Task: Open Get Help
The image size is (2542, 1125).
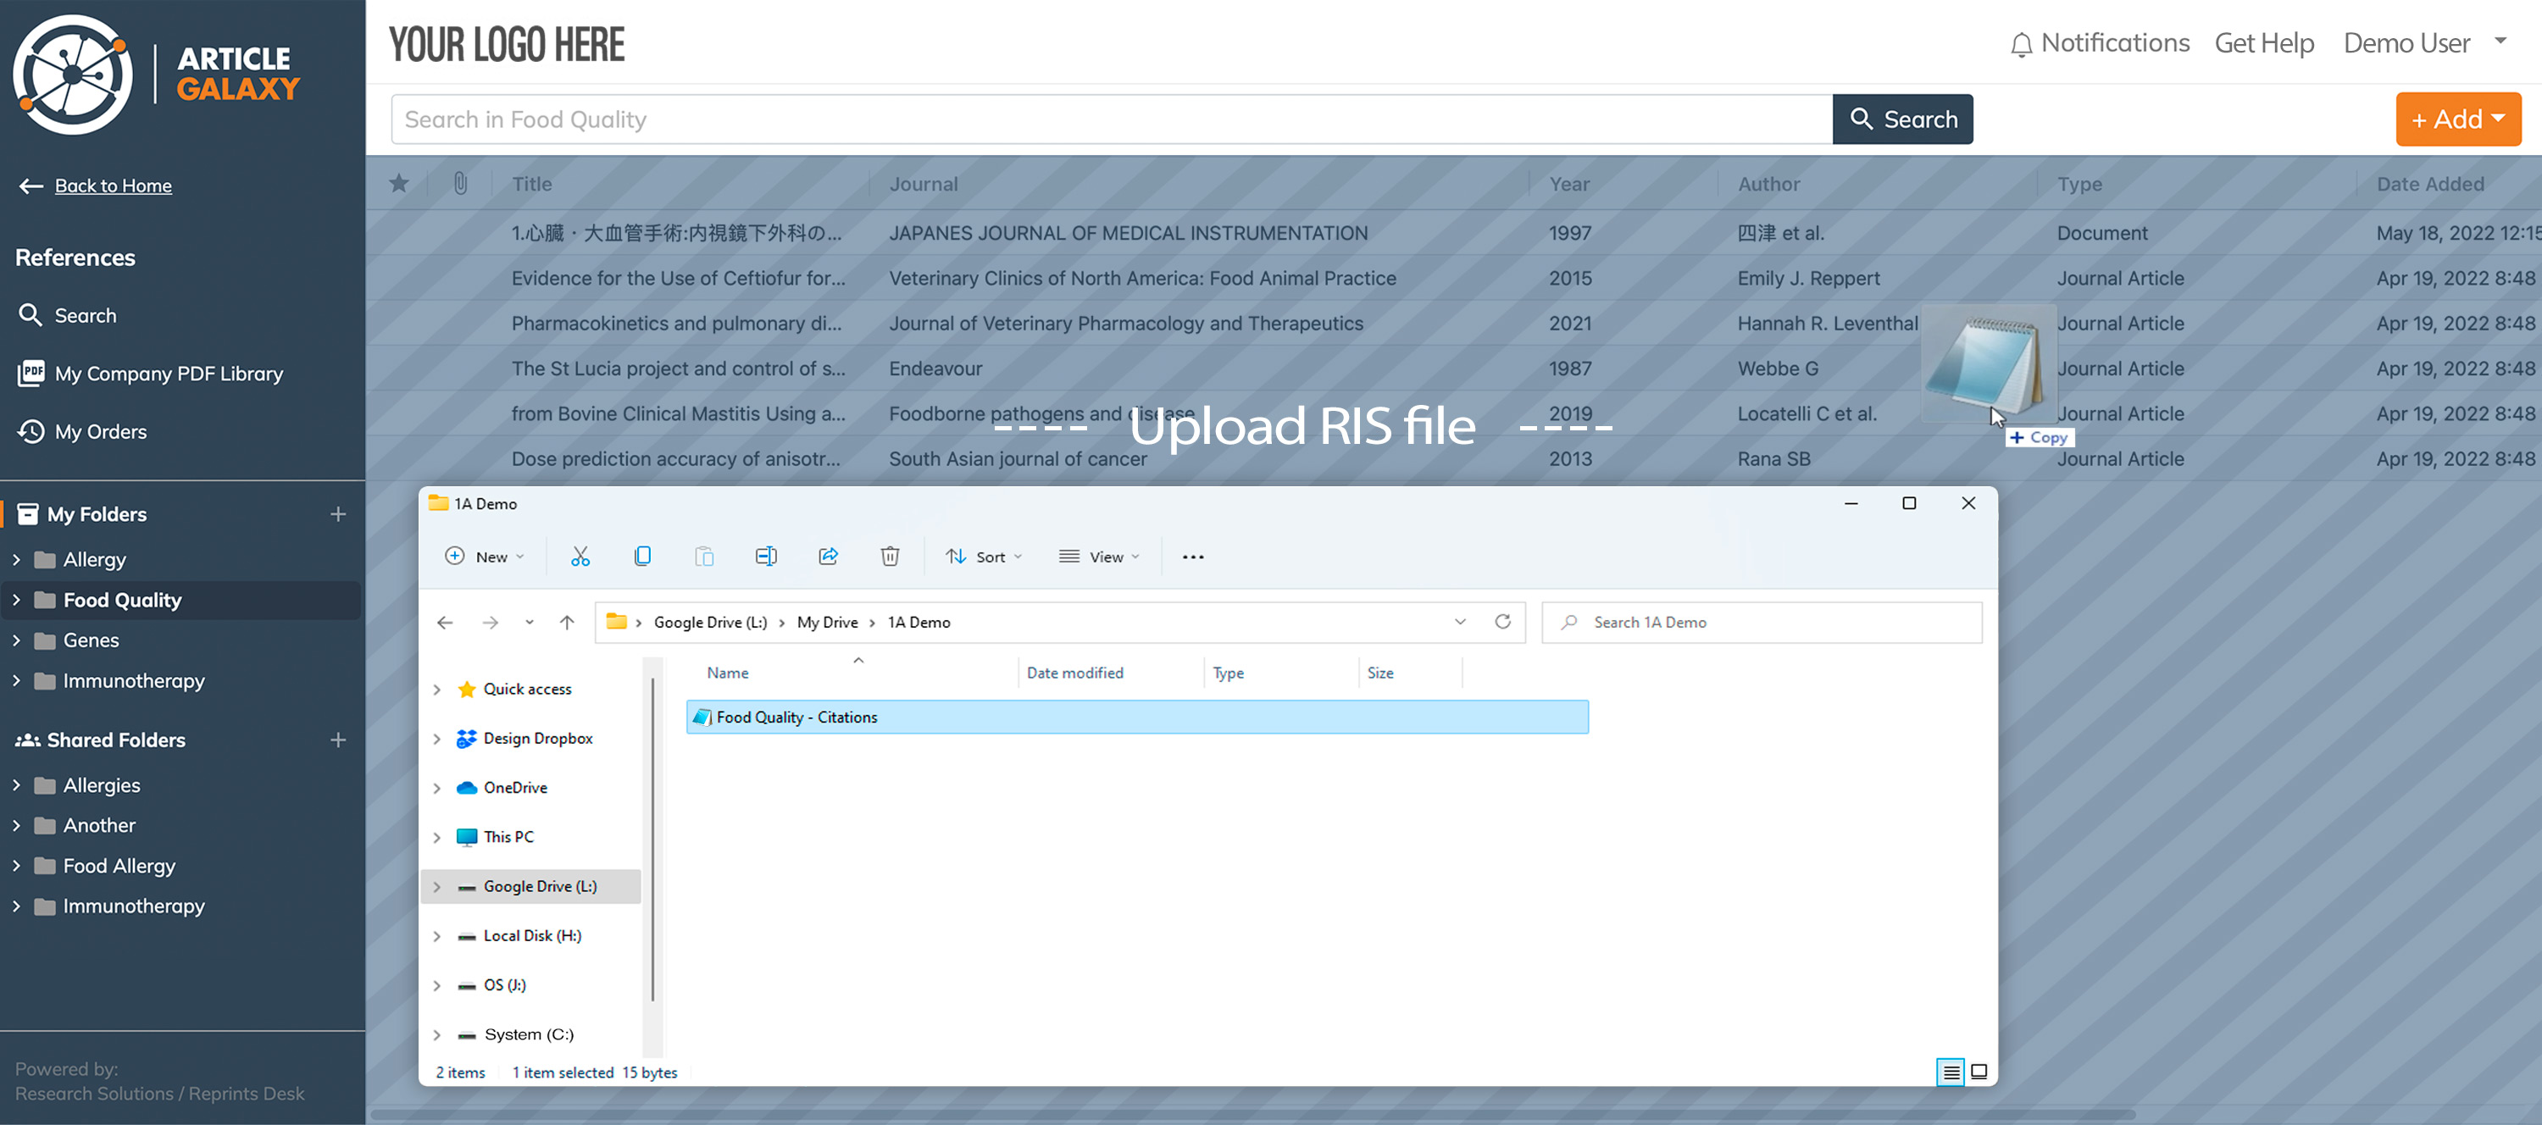Action: [2264, 43]
